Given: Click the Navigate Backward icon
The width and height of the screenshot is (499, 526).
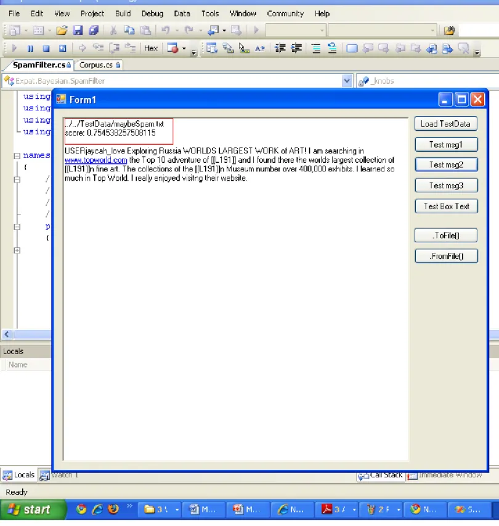Looking at the screenshot, I should point(213,31).
